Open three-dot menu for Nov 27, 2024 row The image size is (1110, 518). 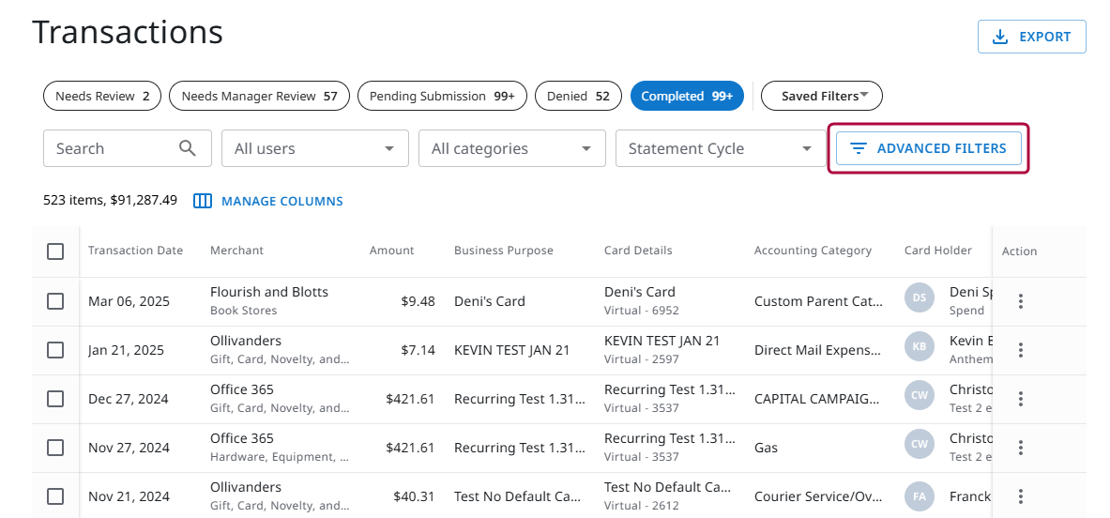point(1021,448)
